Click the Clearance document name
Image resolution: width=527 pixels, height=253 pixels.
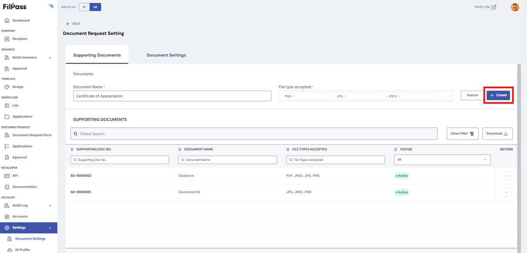coord(186,176)
